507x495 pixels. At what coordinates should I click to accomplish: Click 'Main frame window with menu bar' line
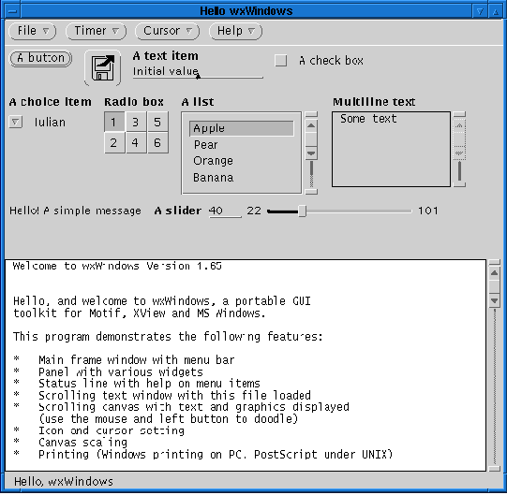(x=137, y=360)
